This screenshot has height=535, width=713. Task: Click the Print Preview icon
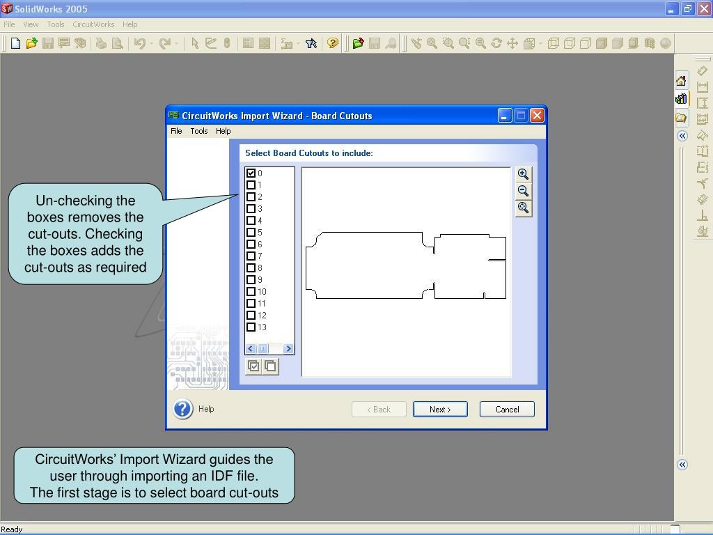117,43
